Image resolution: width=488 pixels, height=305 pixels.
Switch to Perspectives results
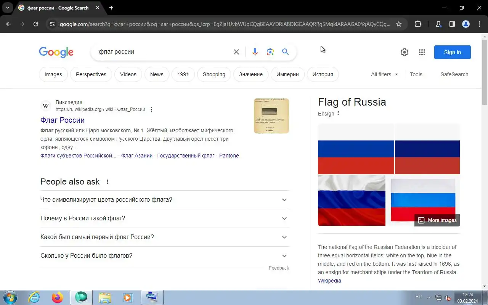click(91, 74)
